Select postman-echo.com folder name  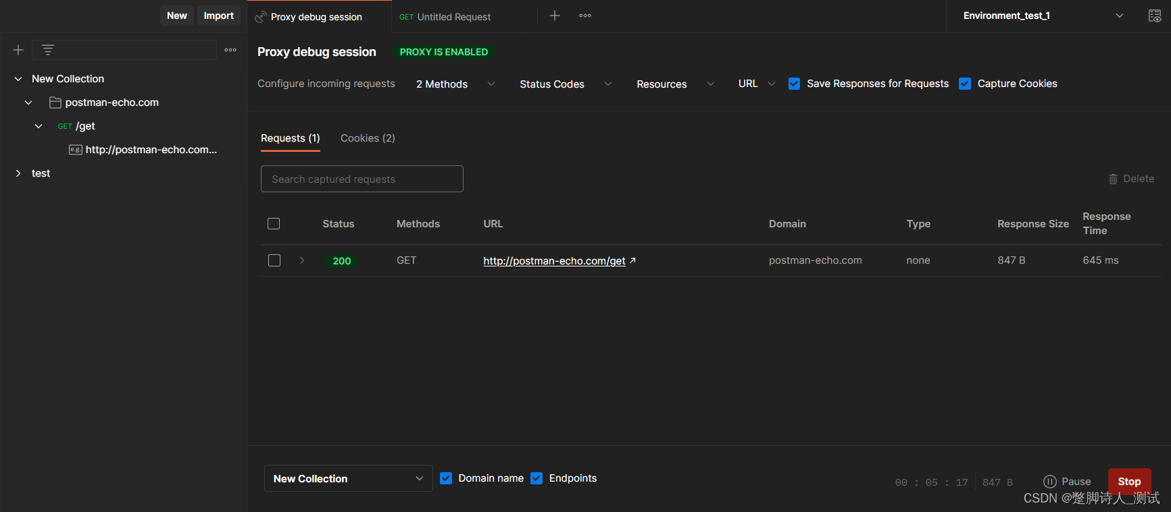112,103
